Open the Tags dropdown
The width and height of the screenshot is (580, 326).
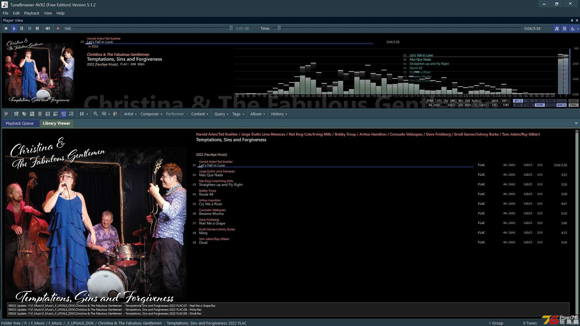pos(238,114)
